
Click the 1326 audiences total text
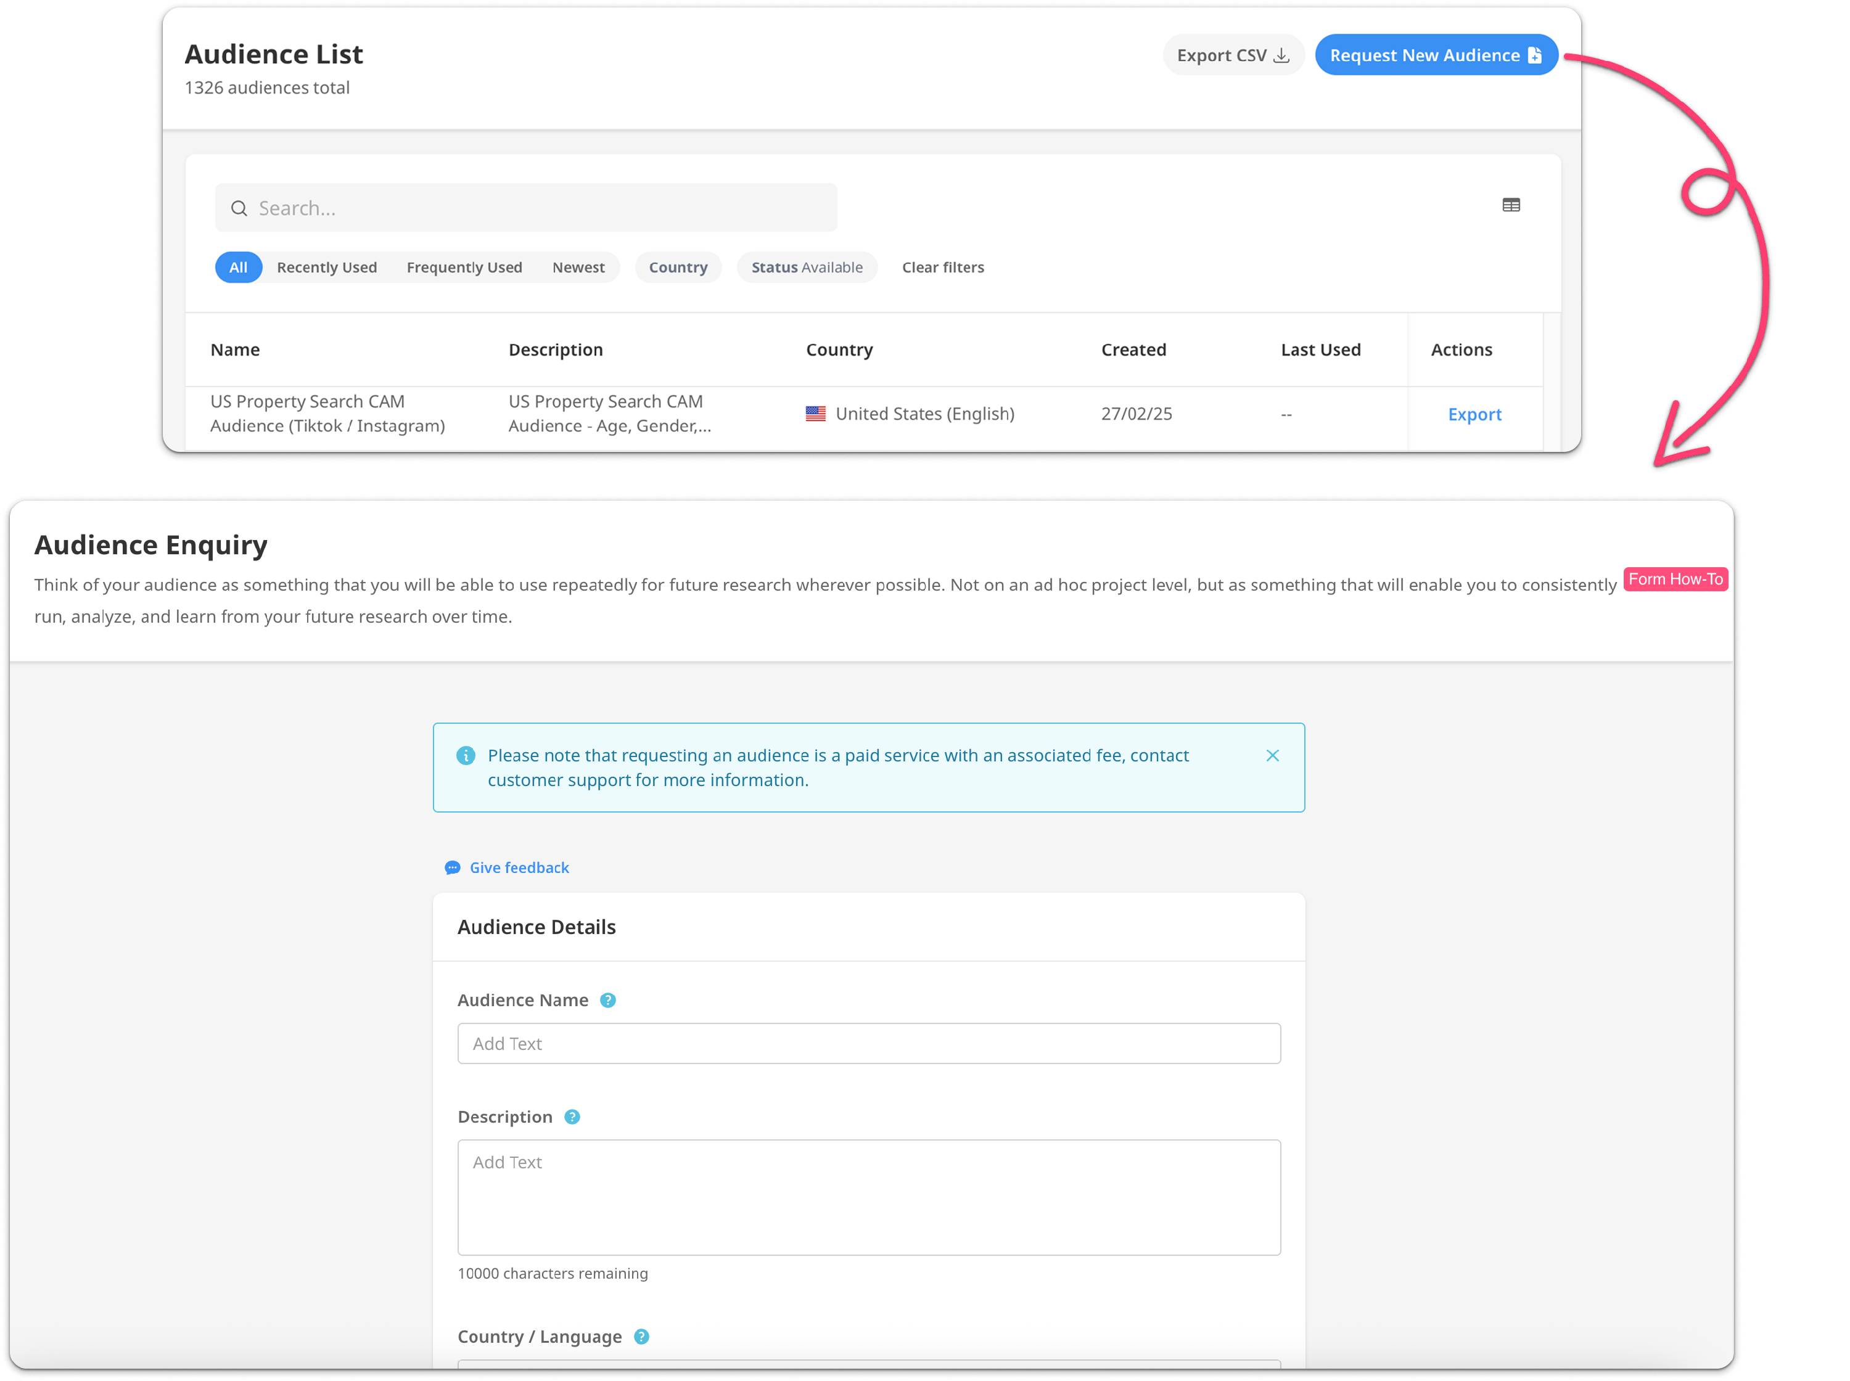266,88
